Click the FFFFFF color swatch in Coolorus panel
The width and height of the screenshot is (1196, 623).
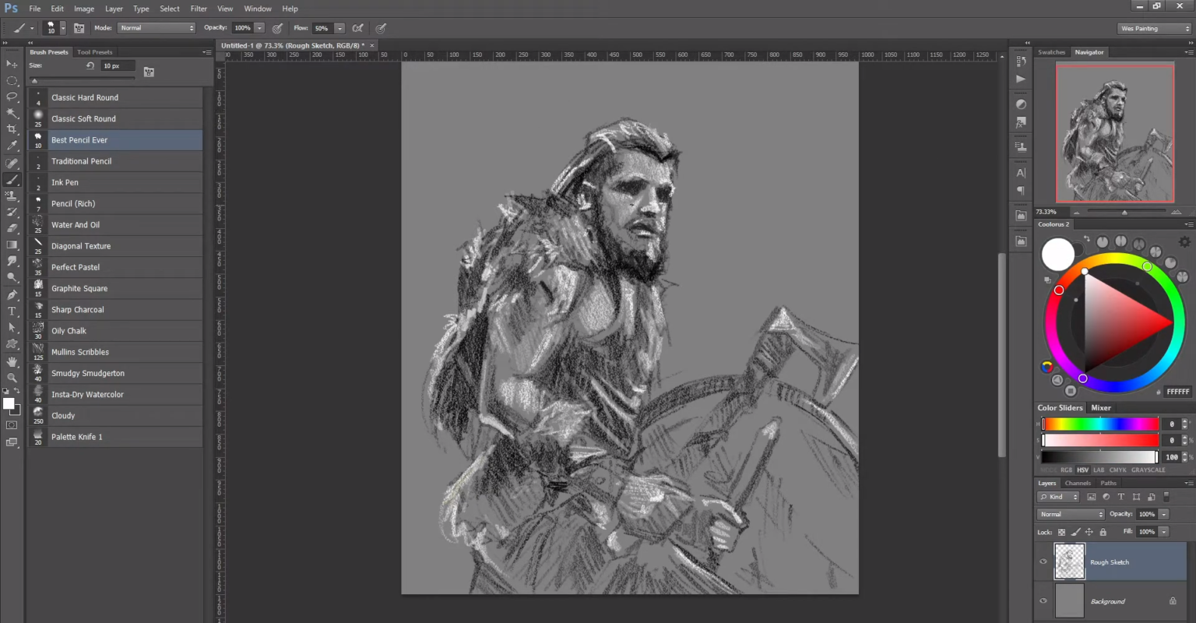pyautogui.click(x=1177, y=392)
